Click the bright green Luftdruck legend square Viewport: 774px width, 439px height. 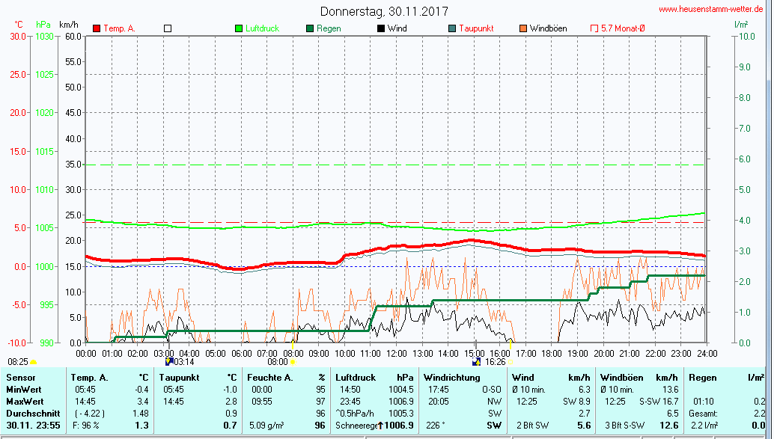pyautogui.click(x=239, y=28)
